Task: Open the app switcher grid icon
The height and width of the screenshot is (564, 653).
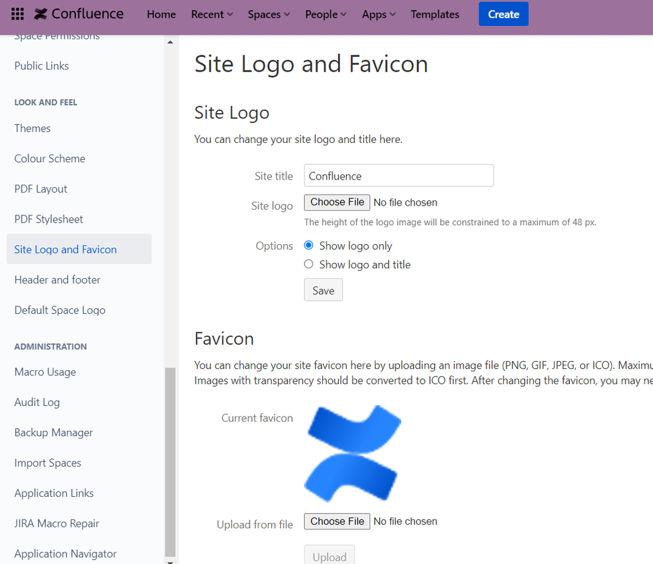Action: 17,14
